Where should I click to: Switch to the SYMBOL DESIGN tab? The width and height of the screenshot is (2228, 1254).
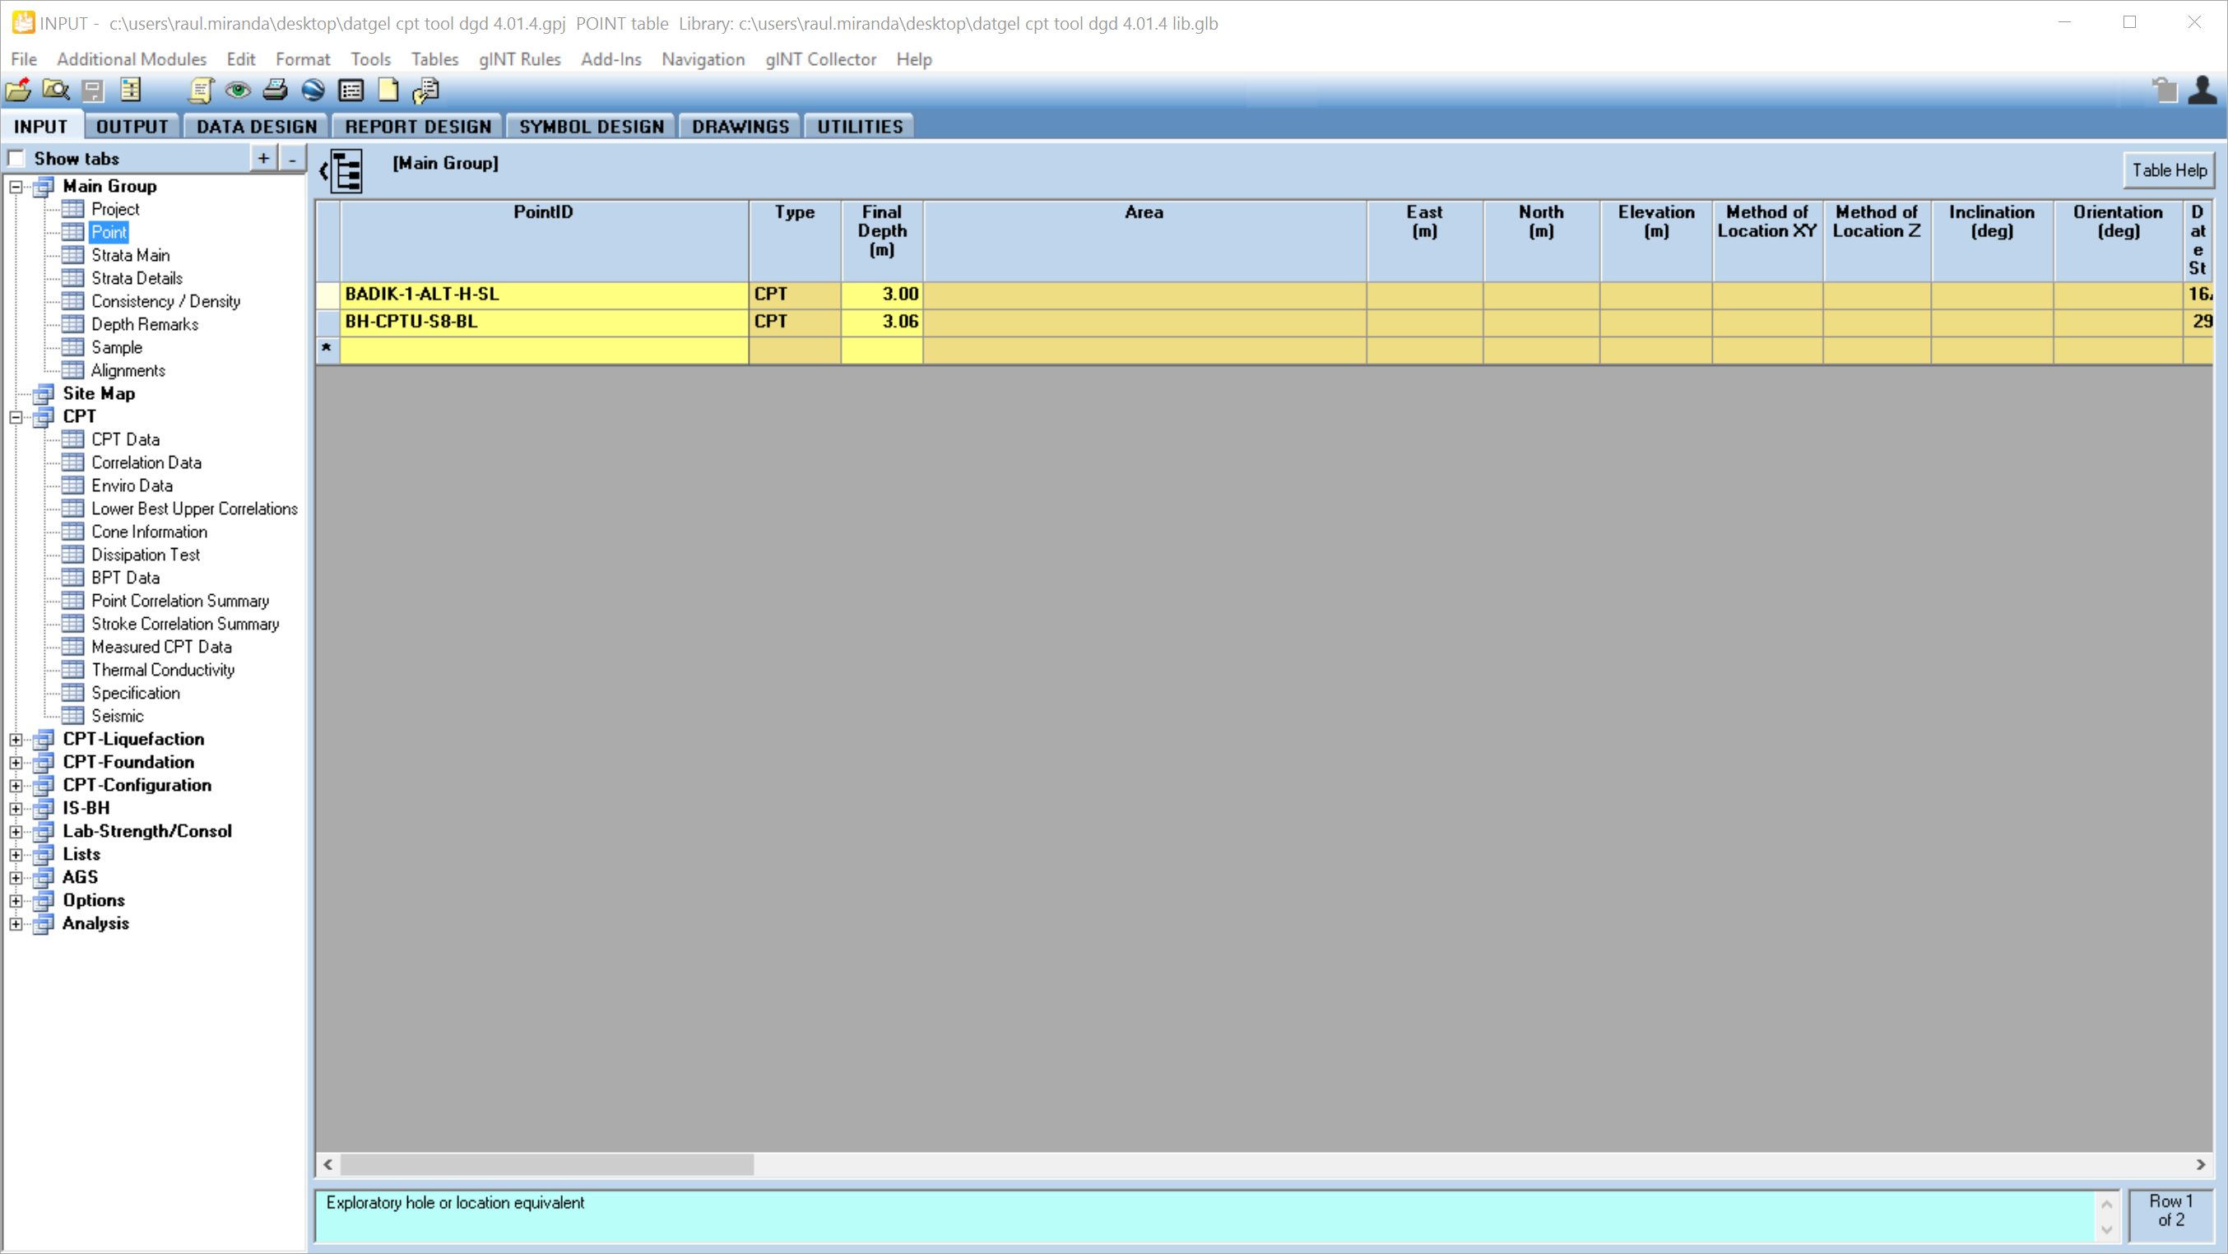591,125
